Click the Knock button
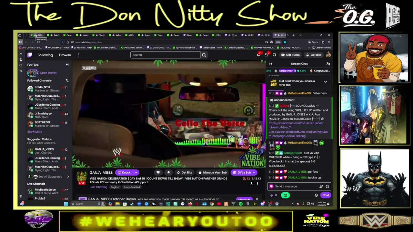The image size is (413, 232). [x=124, y=172]
